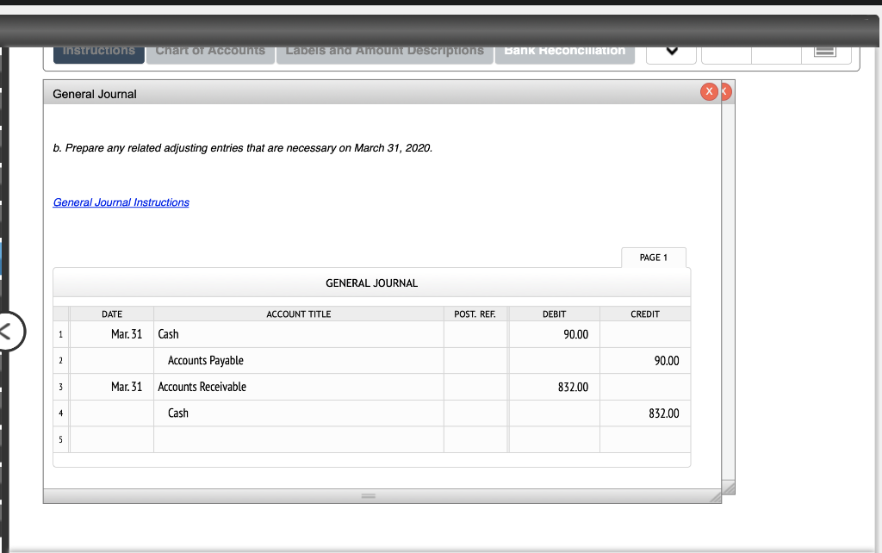Open the Bank Reconciliation tab
This screenshot has height=553, width=882.
click(x=565, y=50)
